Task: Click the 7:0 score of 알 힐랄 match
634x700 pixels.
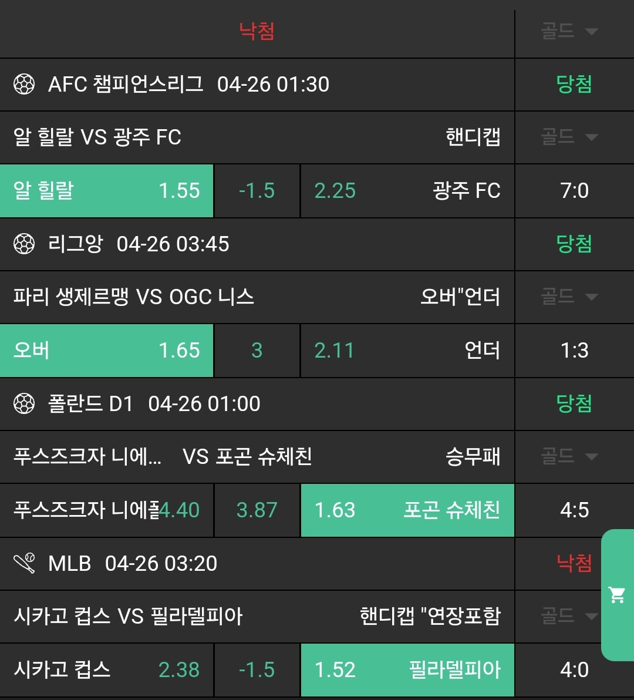Action: [x=574, y=191]
